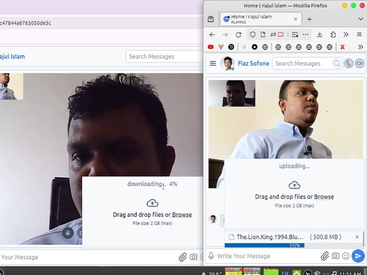Open the Firefox application hamburger menu

point(359,34)
